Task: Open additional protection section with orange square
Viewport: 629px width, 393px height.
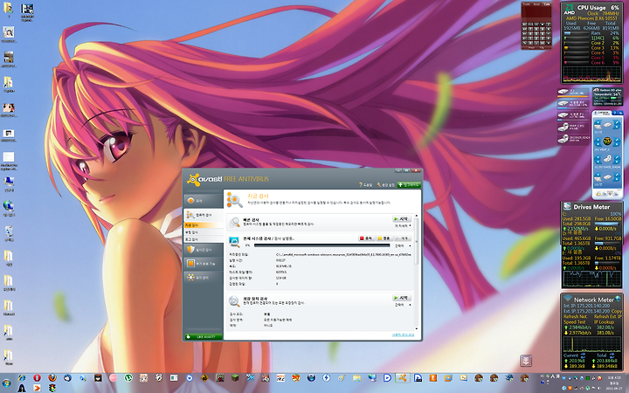Action: coord(203,264)
